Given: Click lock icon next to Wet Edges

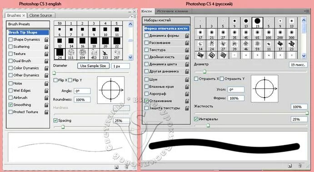Looking at the screenshot, I should pos(46,91).
